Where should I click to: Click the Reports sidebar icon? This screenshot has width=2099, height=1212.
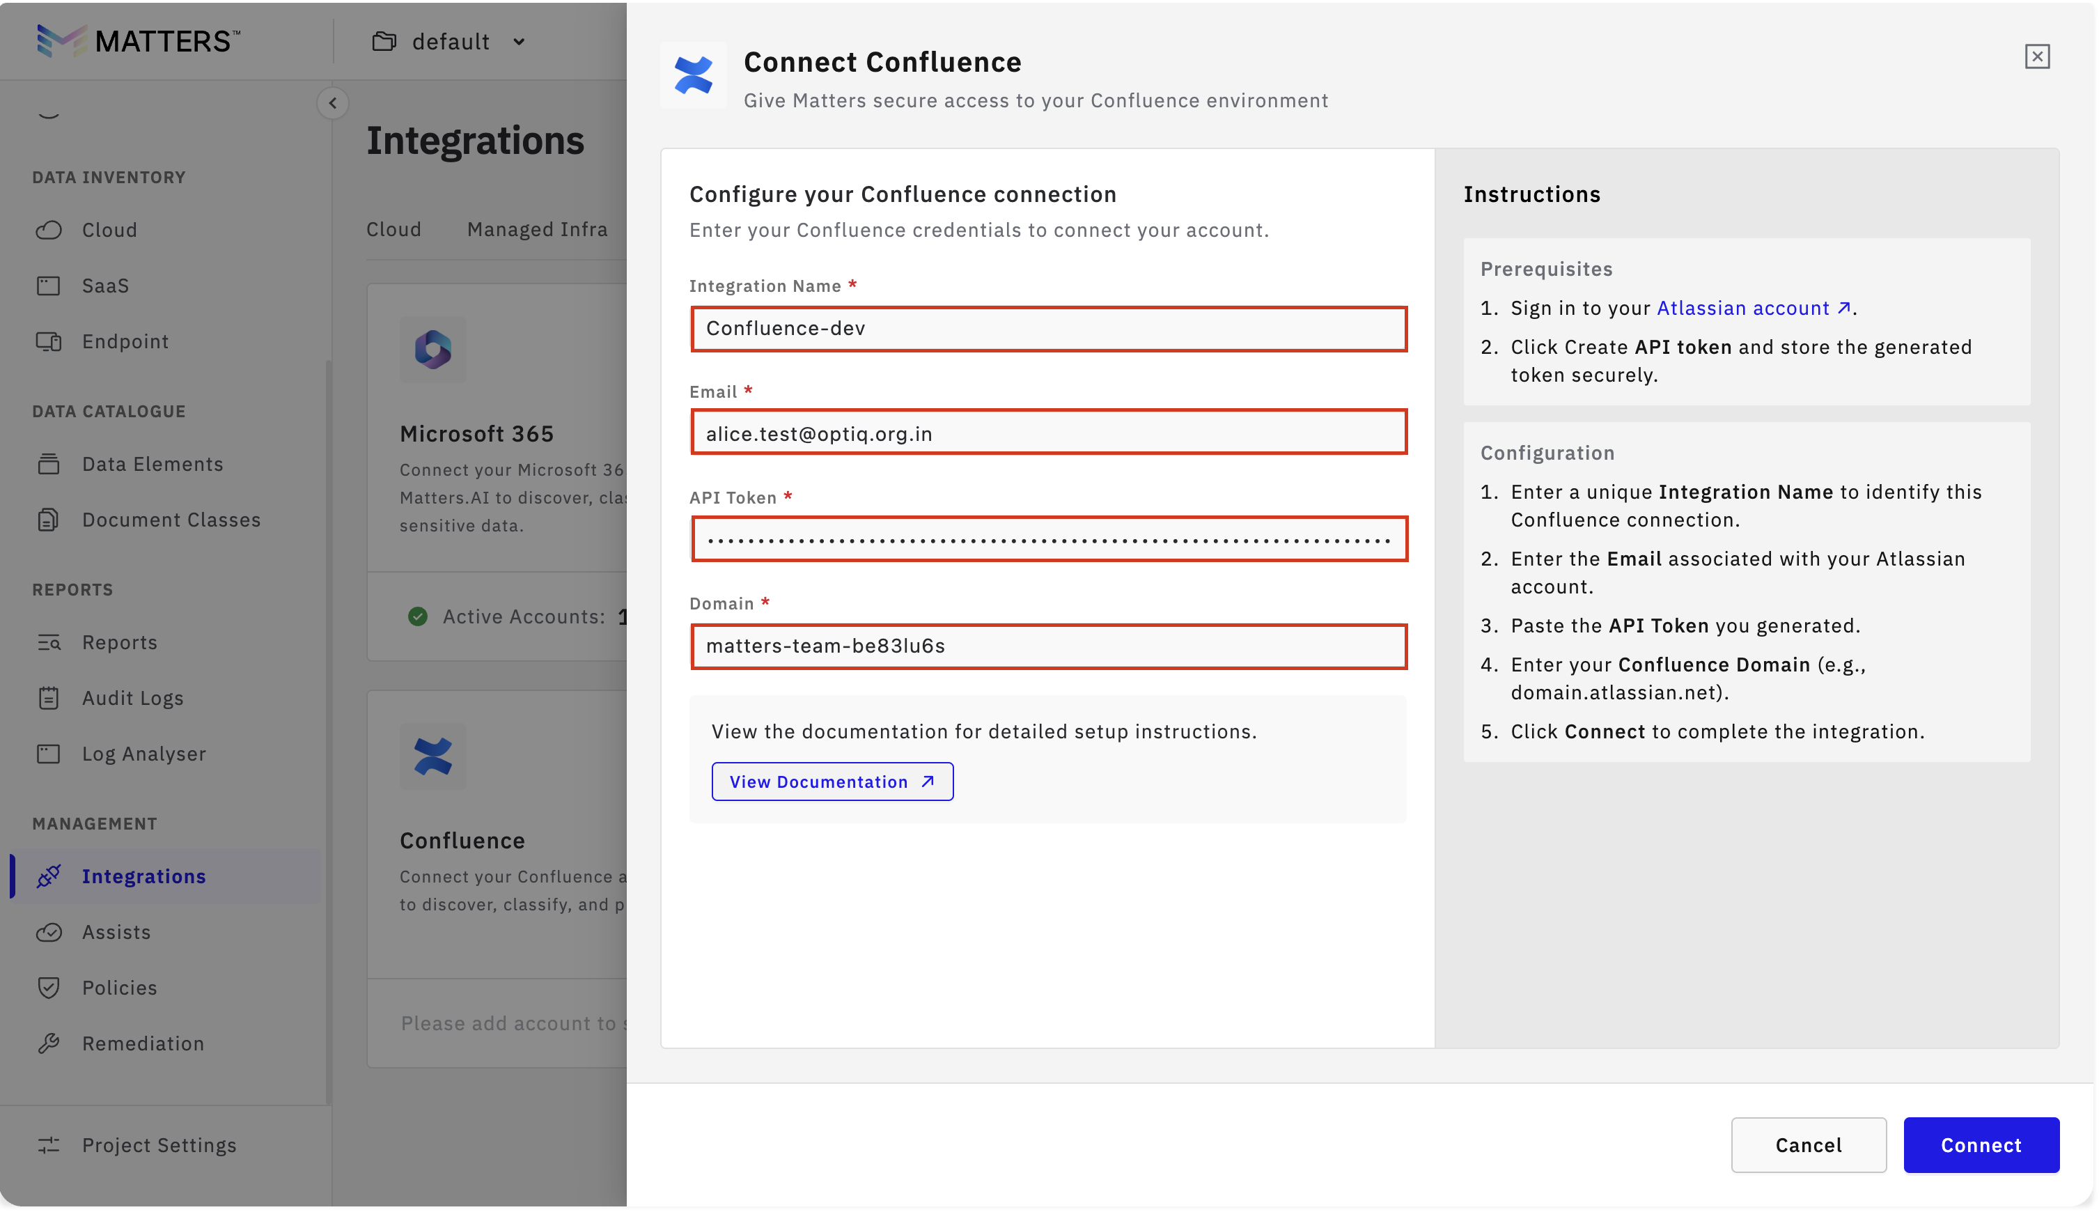pos(49,642)
